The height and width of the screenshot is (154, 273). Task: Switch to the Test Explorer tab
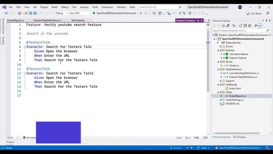[78, 21]
